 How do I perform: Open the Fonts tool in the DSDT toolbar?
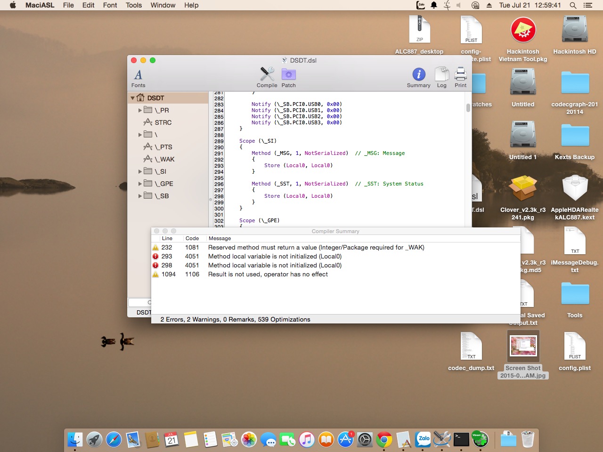[x=138, y=78]
